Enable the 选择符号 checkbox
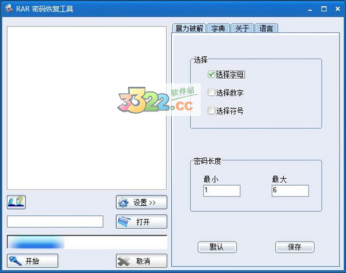The height and width of the screenshot is (273, 346). [x=211, y=111]
